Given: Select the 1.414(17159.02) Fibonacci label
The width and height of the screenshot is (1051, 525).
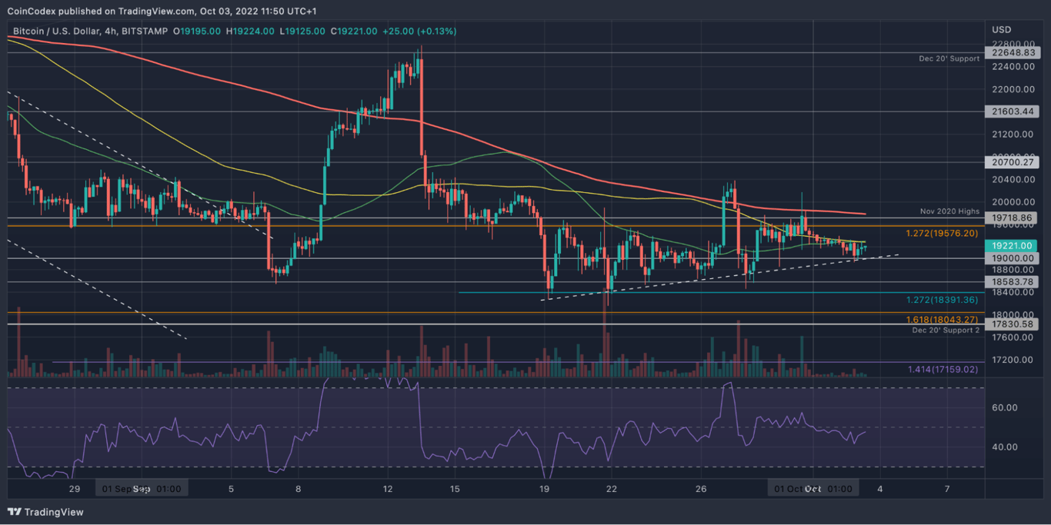Looking at the screenshot, I should point(943,370).
